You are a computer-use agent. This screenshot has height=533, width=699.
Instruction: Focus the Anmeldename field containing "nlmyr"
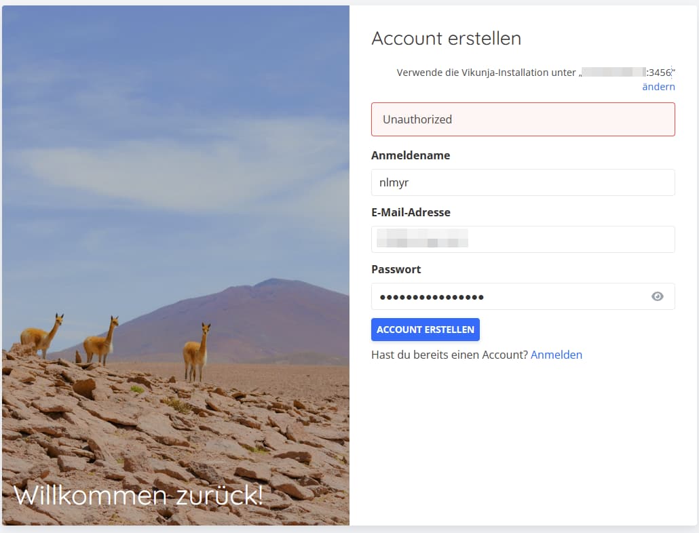point(523,182)
